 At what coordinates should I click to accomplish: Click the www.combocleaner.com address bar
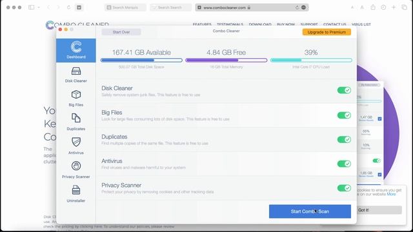pos(252,7)
